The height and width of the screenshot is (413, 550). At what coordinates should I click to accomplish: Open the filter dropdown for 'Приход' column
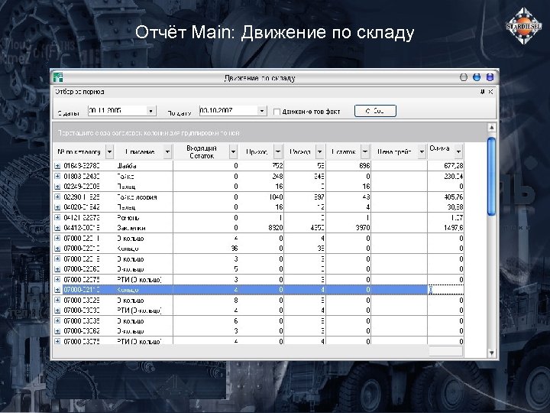tap(278, 152)
